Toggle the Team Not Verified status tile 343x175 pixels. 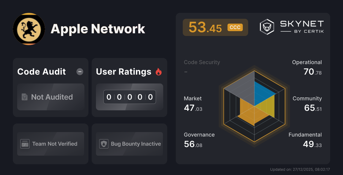pos(50,144)
